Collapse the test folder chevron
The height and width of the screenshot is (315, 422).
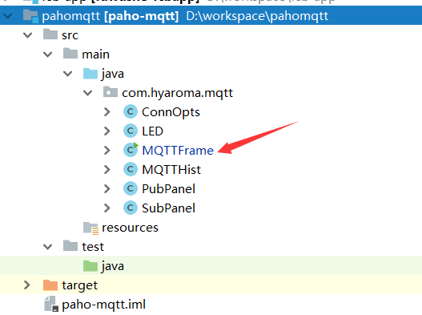47,247
